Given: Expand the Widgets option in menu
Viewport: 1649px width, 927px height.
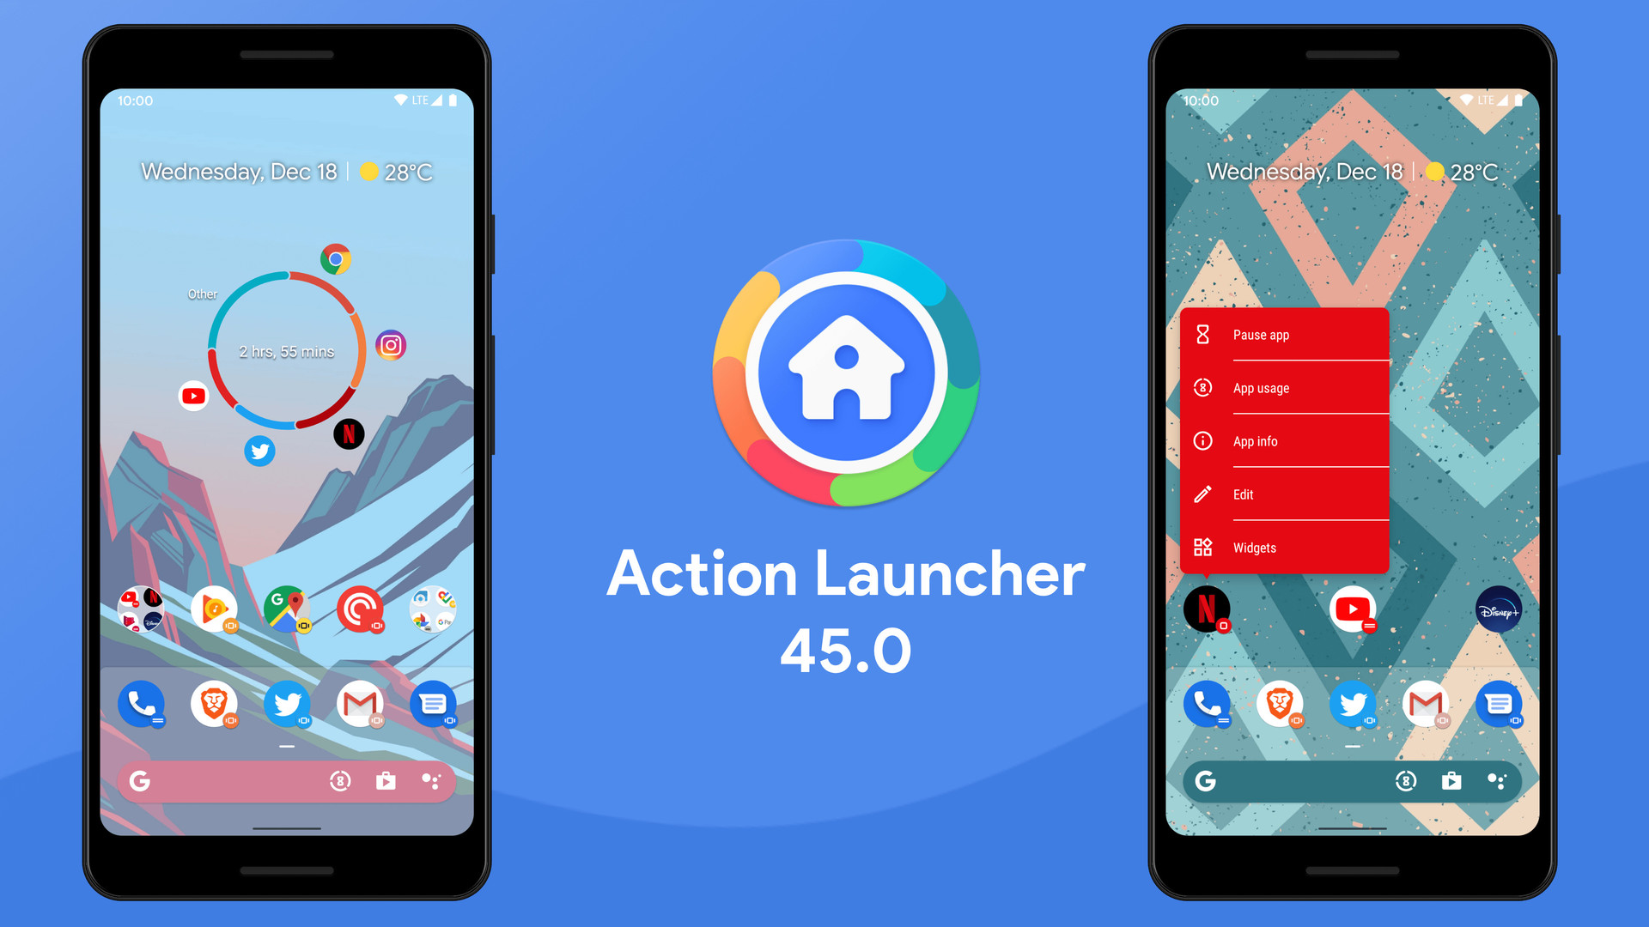Looking at the screenshot, I should tap(1287, 547).
